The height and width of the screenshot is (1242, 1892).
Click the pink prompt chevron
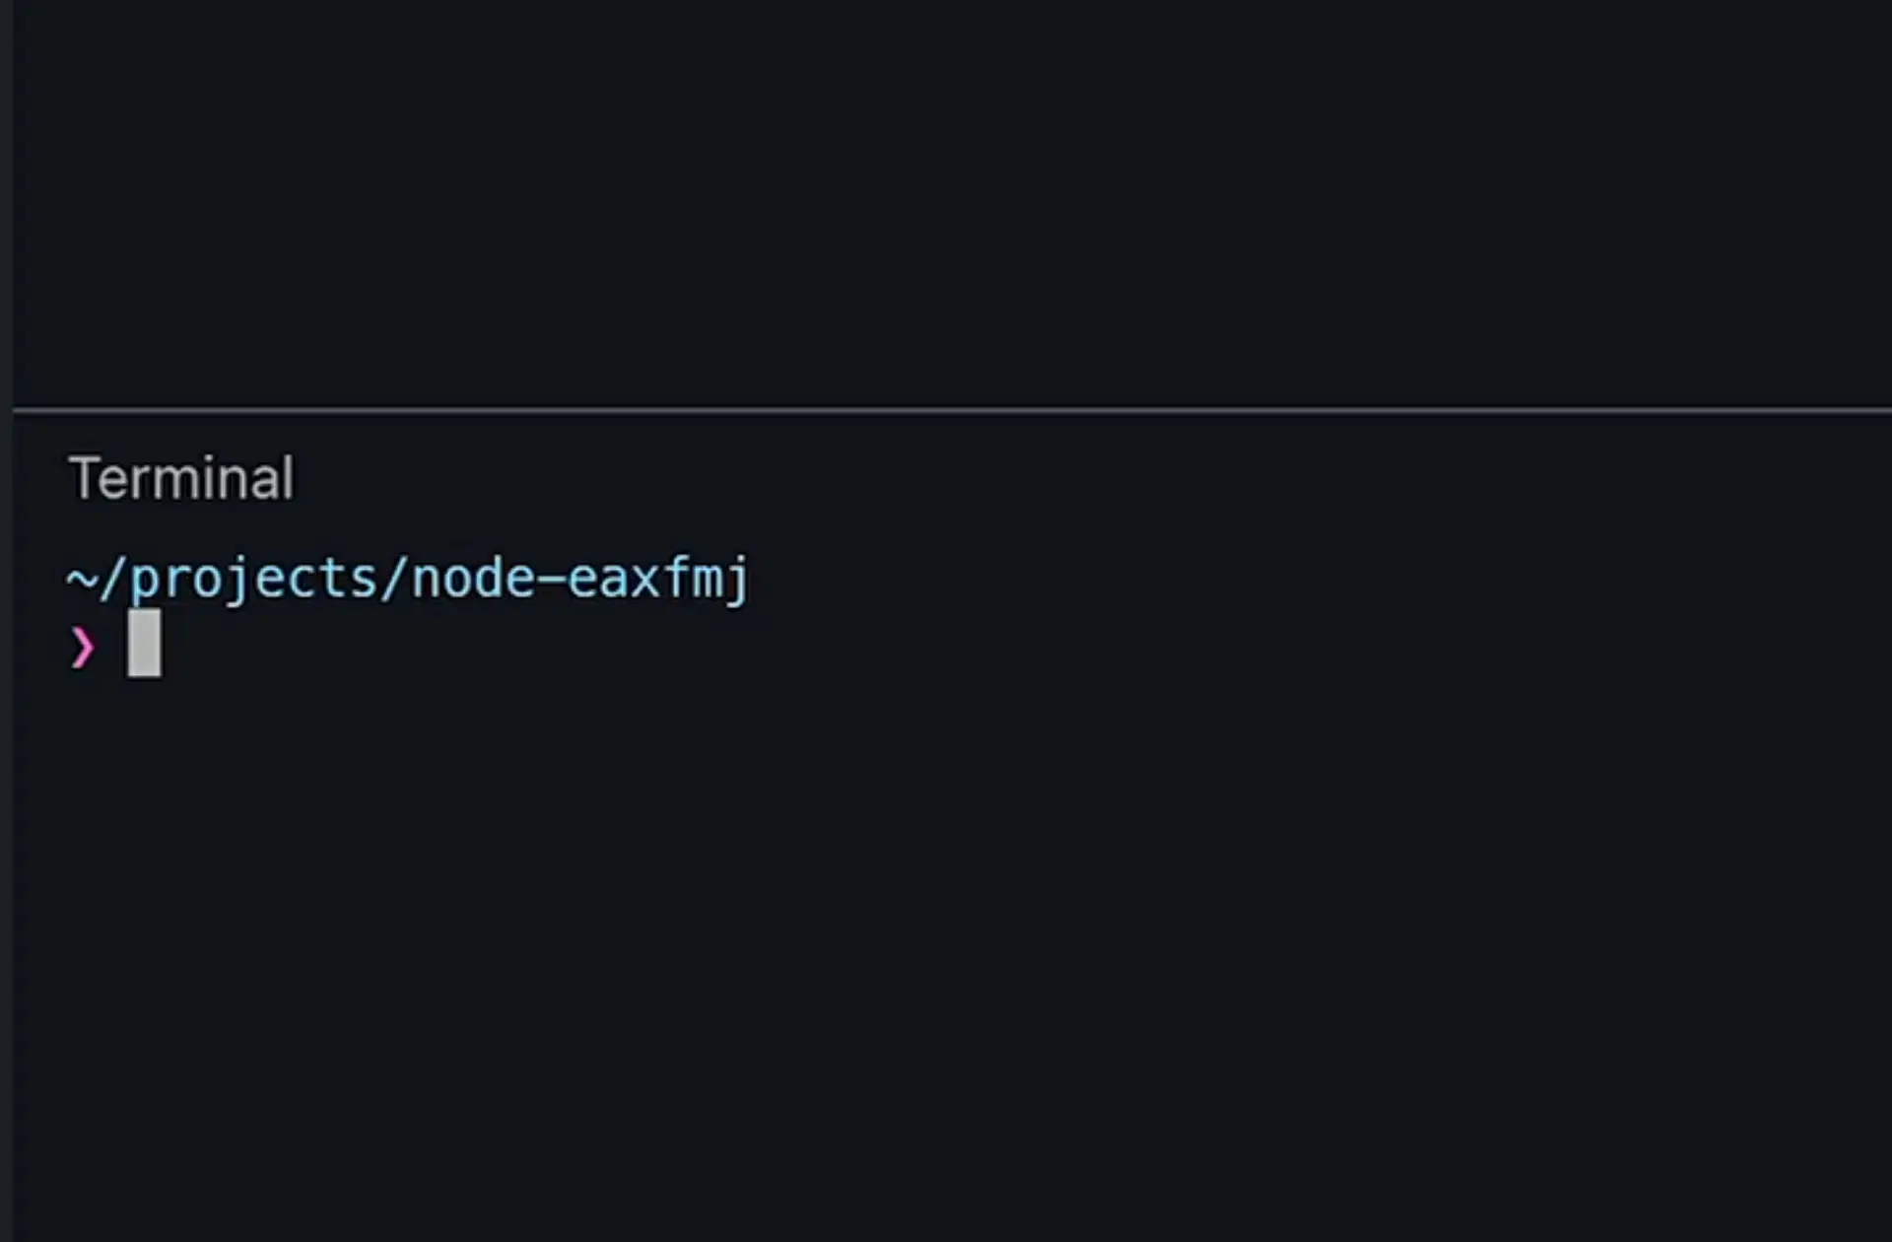pyautogui.click(x=82, y=648)
